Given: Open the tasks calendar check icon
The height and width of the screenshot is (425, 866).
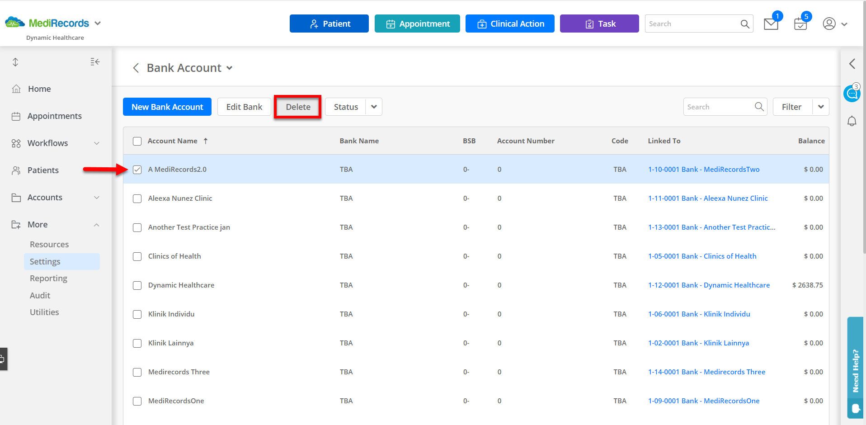Looking at the screenshot, I should (x=800, y=24).
